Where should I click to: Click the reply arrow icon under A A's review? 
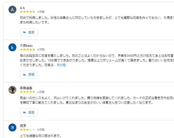(24, 32)
